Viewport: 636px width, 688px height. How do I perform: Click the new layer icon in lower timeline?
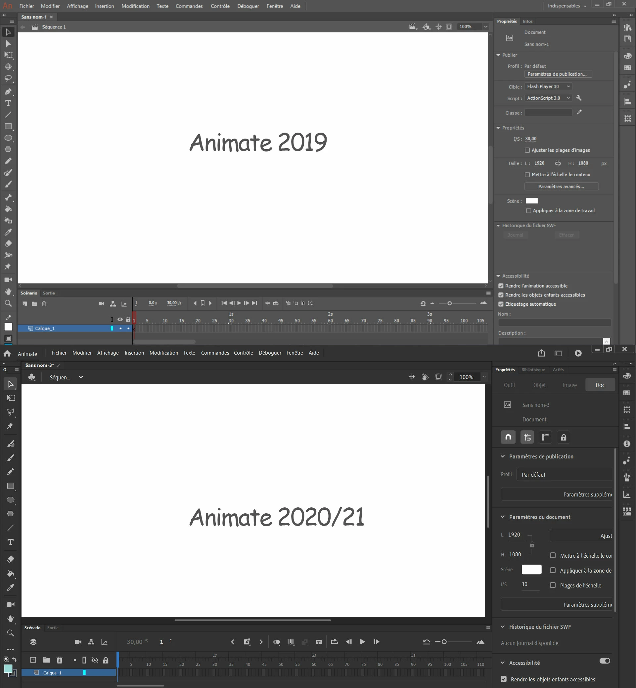pyautogui.click(x=33, y=660)
